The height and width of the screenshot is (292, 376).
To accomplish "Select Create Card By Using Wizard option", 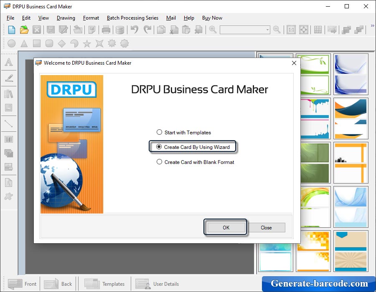I will coord(193,147).
